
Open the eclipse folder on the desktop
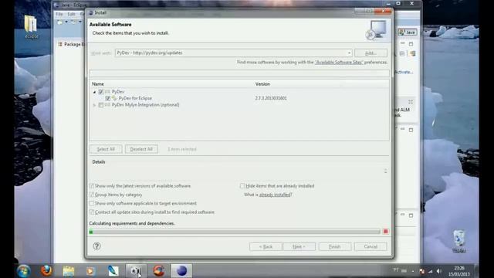[31, 26]
